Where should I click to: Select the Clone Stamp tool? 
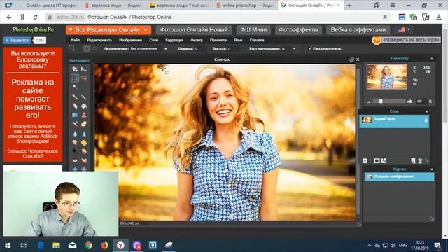(x=84, y=115)
